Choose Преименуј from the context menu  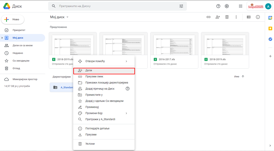click(x=92, y=107)
